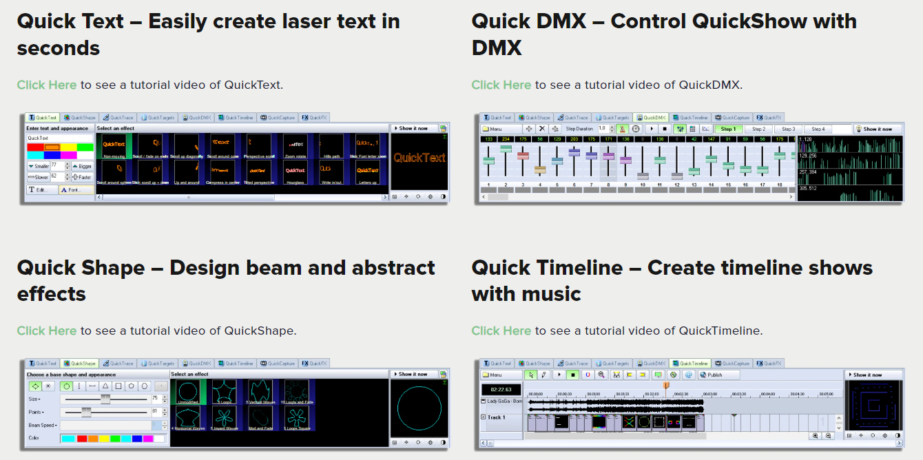Image resolution: width=923 pixels, height=460 pixels.
Task: Choose the circle base shape in QuickShape
Action: (67, 386)
